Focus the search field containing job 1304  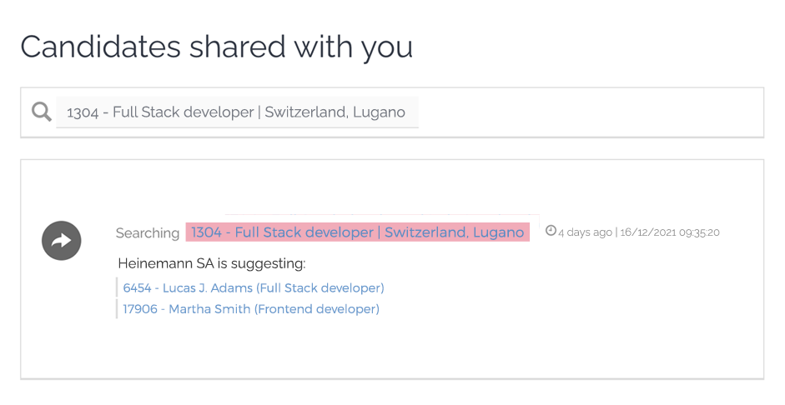click(x=237, y=112)
